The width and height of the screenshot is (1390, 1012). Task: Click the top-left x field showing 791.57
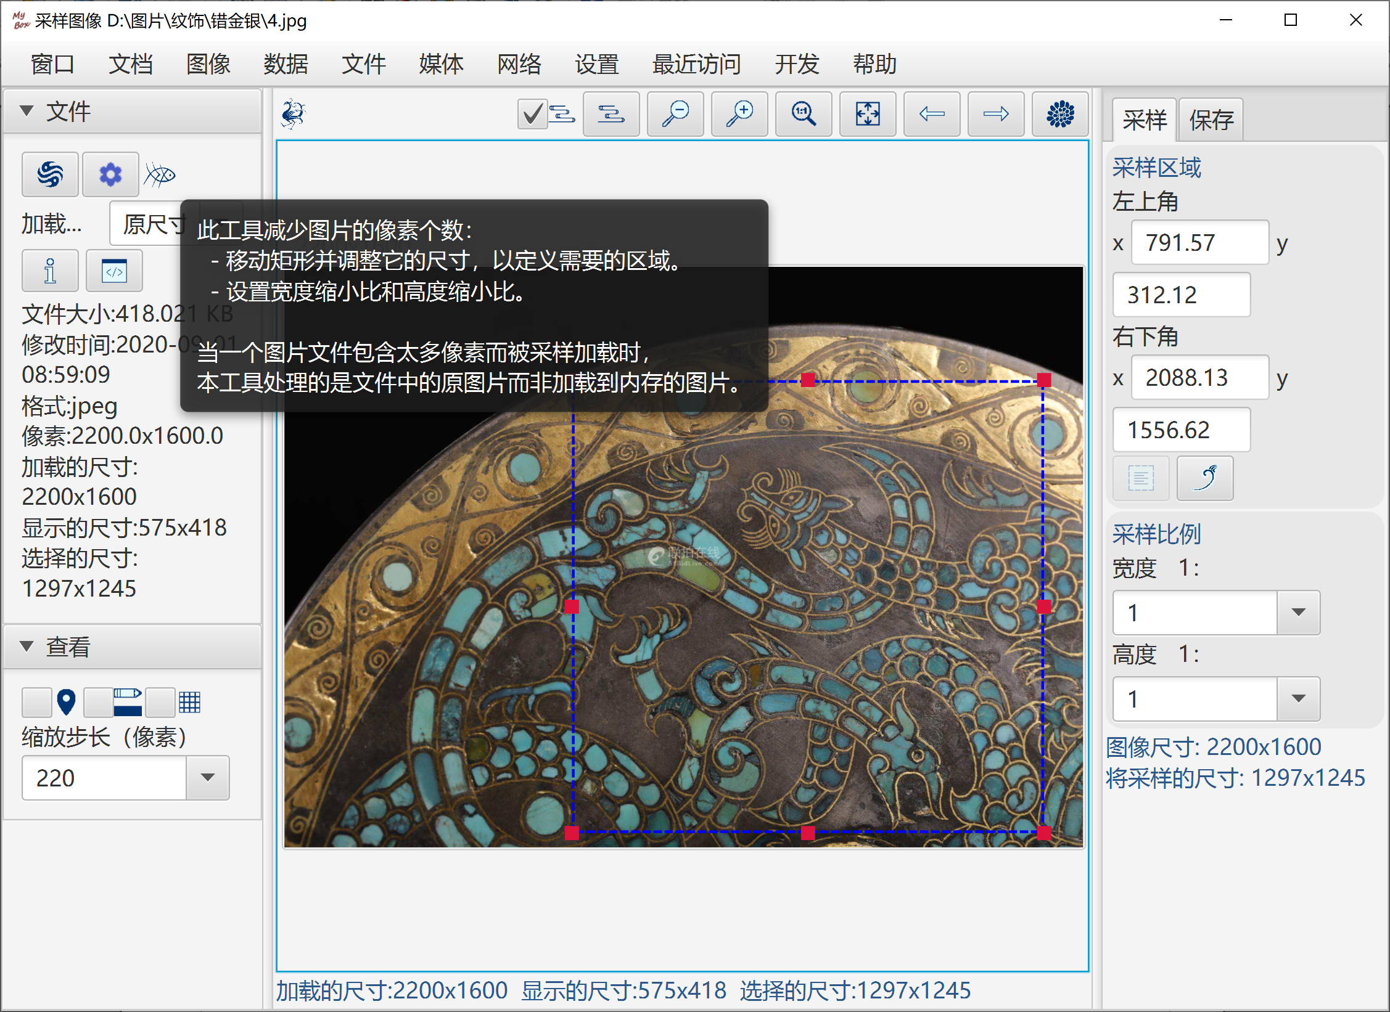coord(1200,243)
